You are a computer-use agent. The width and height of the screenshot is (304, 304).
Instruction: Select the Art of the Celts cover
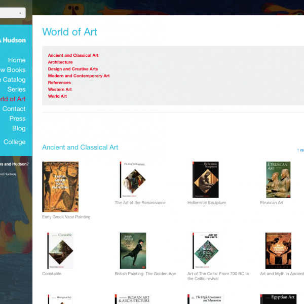(205, 251)
